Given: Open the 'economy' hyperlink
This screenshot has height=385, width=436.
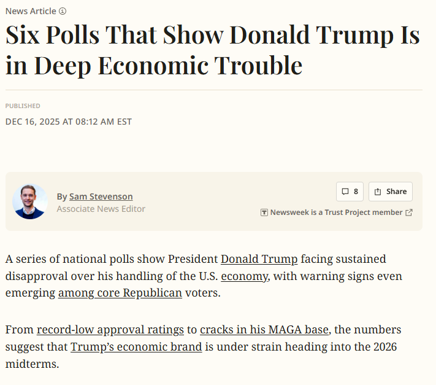Looking at the screenshot, I should coord(244,276).
